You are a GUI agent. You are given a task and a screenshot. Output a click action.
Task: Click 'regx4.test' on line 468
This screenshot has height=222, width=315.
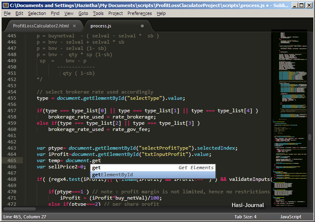pyautogui.click(x=66, y=179)
